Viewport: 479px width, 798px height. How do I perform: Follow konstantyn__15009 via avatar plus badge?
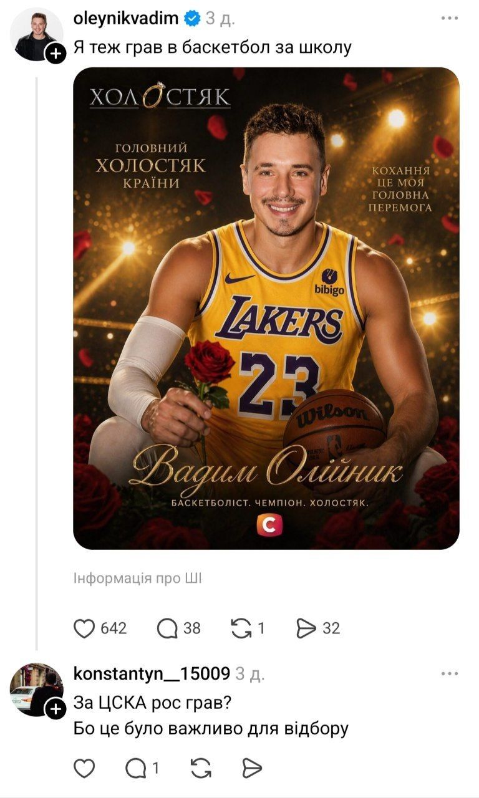[x=56, y=709]
